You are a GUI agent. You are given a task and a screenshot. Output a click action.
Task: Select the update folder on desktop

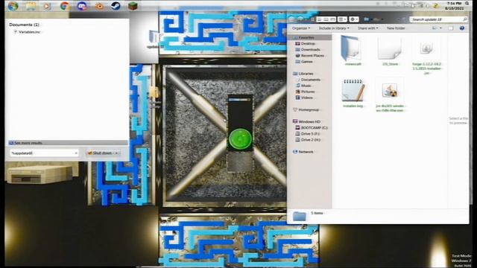[154, 39]
